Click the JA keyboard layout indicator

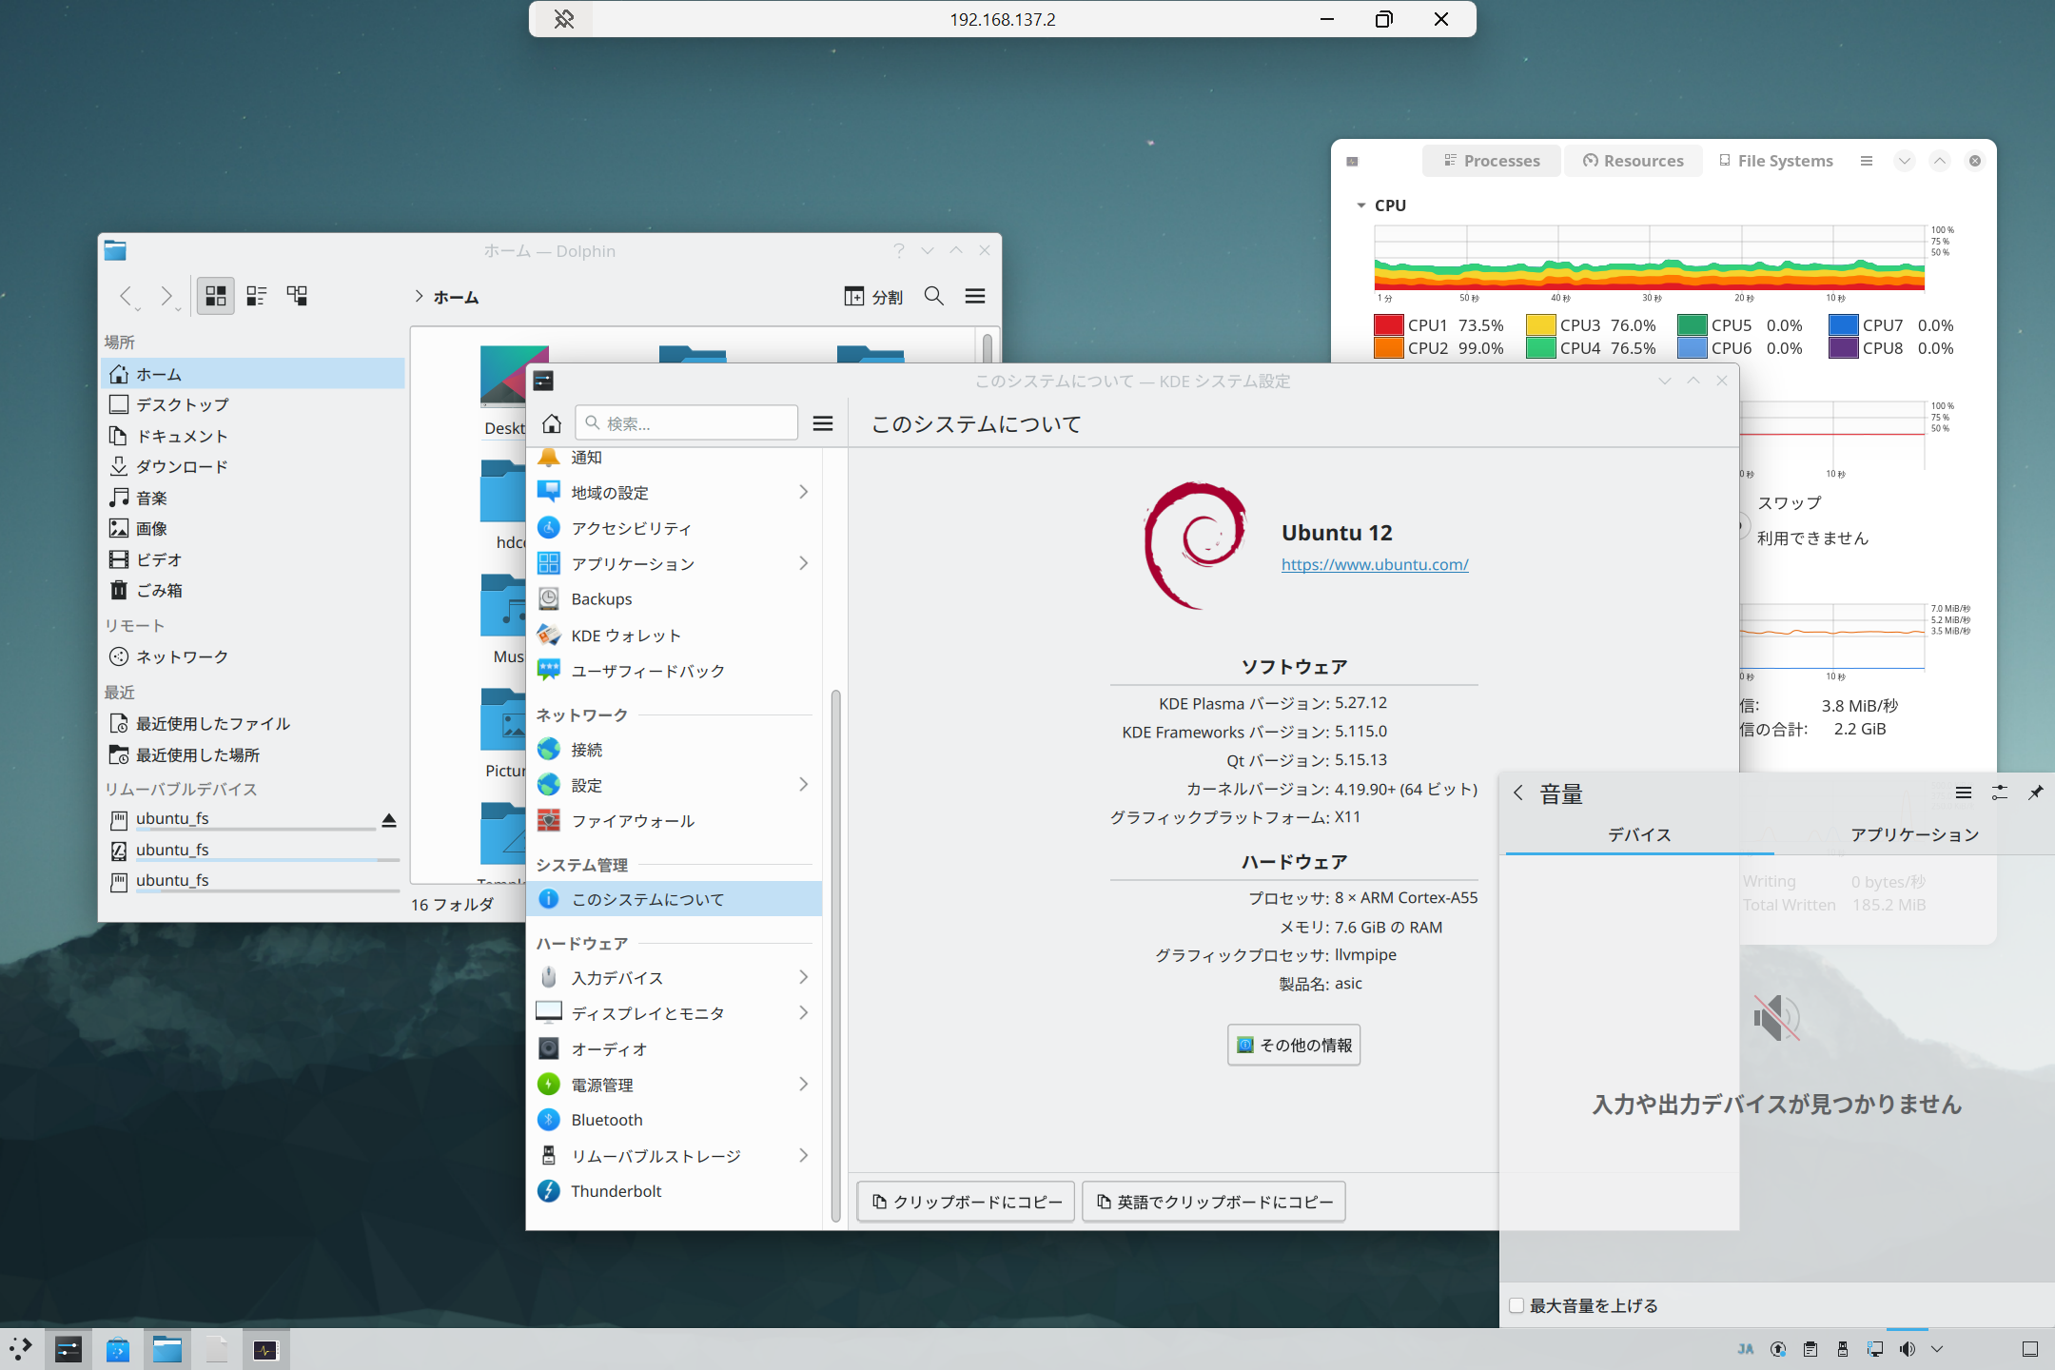click(x=1746, y=1349)
